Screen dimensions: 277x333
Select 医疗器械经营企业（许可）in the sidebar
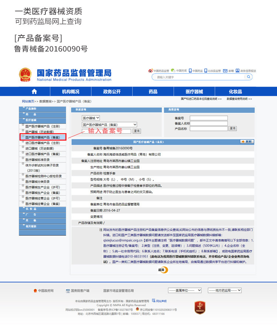[42, 198]
